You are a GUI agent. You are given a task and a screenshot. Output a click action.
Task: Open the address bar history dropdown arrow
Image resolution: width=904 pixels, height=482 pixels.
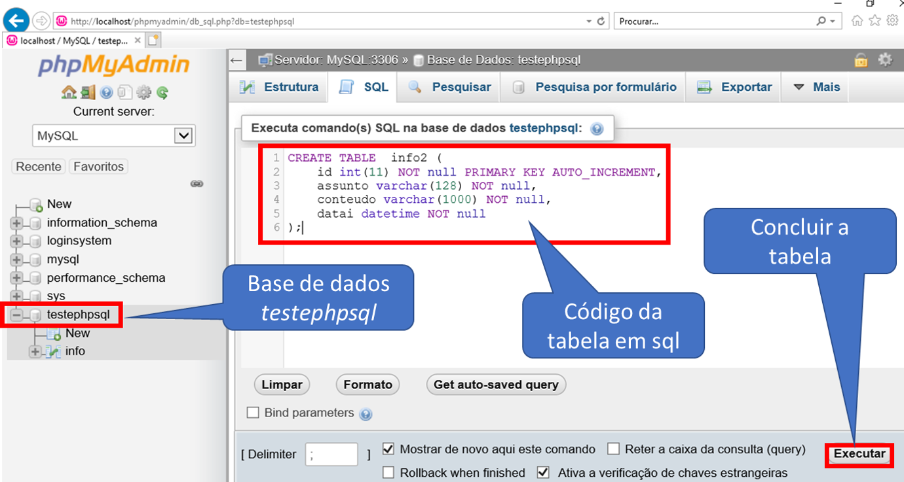click(x=588, y=21)
